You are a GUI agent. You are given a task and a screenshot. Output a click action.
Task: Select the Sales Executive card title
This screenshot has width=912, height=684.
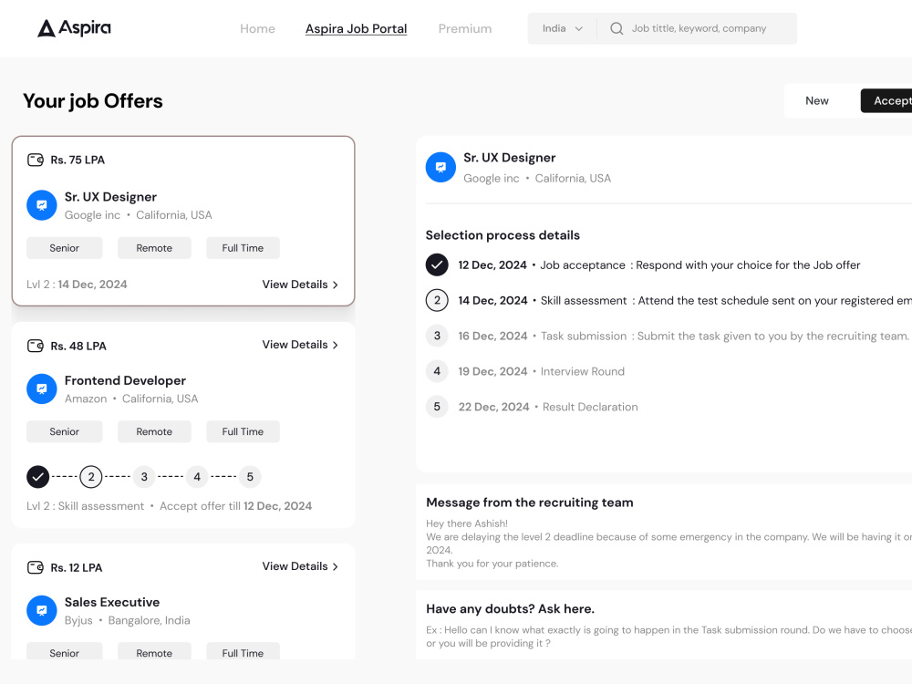coord(112,602)
